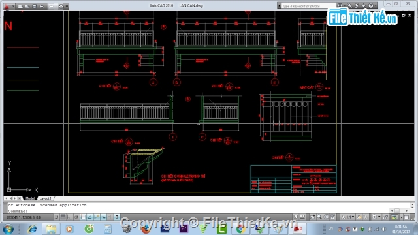This screenshot has width=418, height=235.
Task: Toggle Snap Mode in the status bar
Action: (x=56, y=217)
